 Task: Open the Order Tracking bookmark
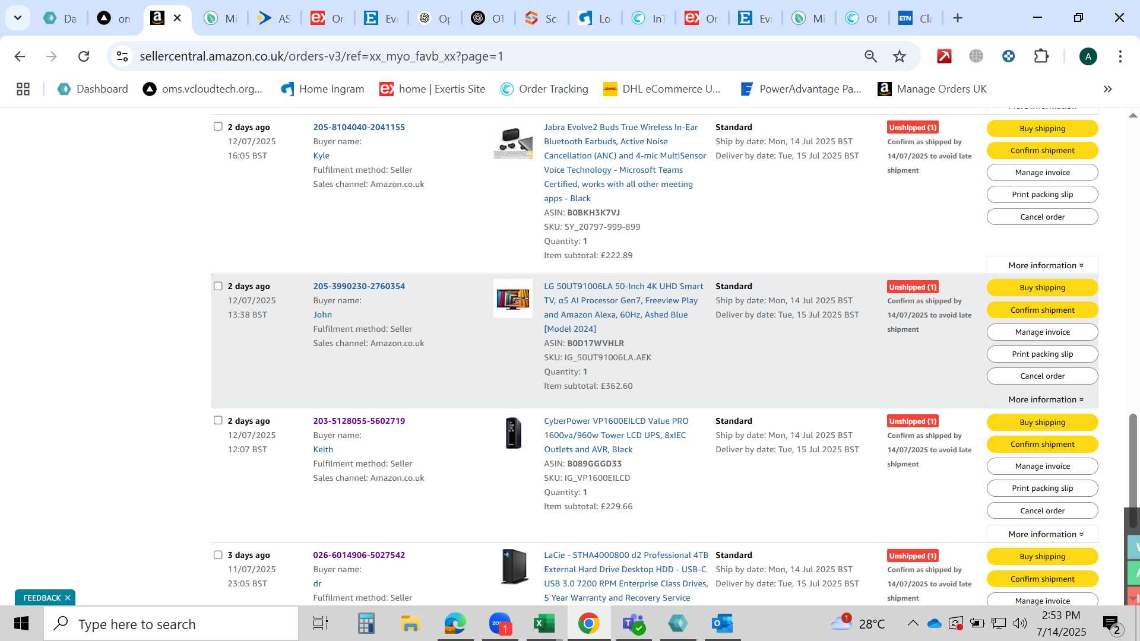[x=544, y=89]
